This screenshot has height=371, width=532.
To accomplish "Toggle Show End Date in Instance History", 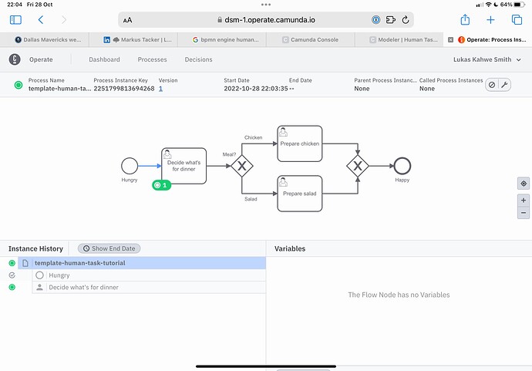I will (x=109, y=248).
